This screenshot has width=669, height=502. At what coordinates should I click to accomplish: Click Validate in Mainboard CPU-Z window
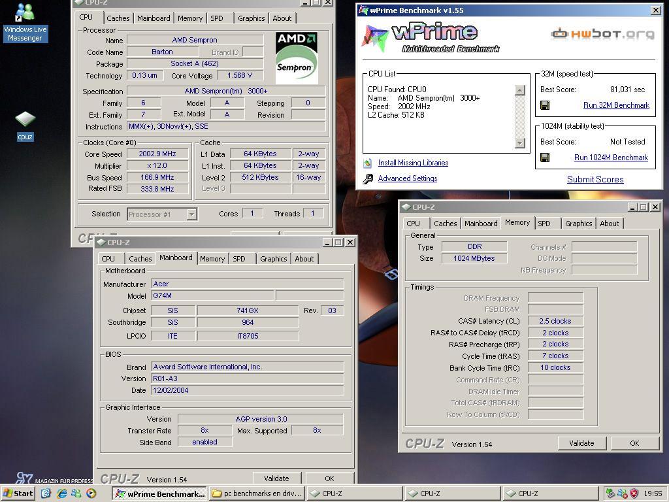coord(276,478)
